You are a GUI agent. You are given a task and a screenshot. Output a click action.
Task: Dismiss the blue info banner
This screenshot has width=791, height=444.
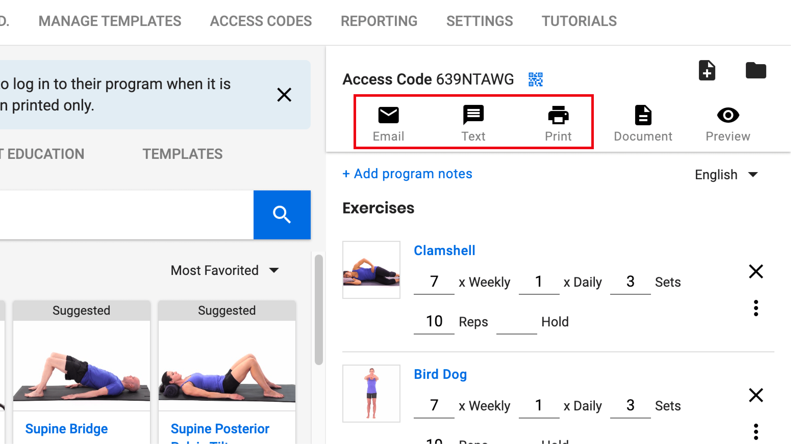click(x=284, y=95)
